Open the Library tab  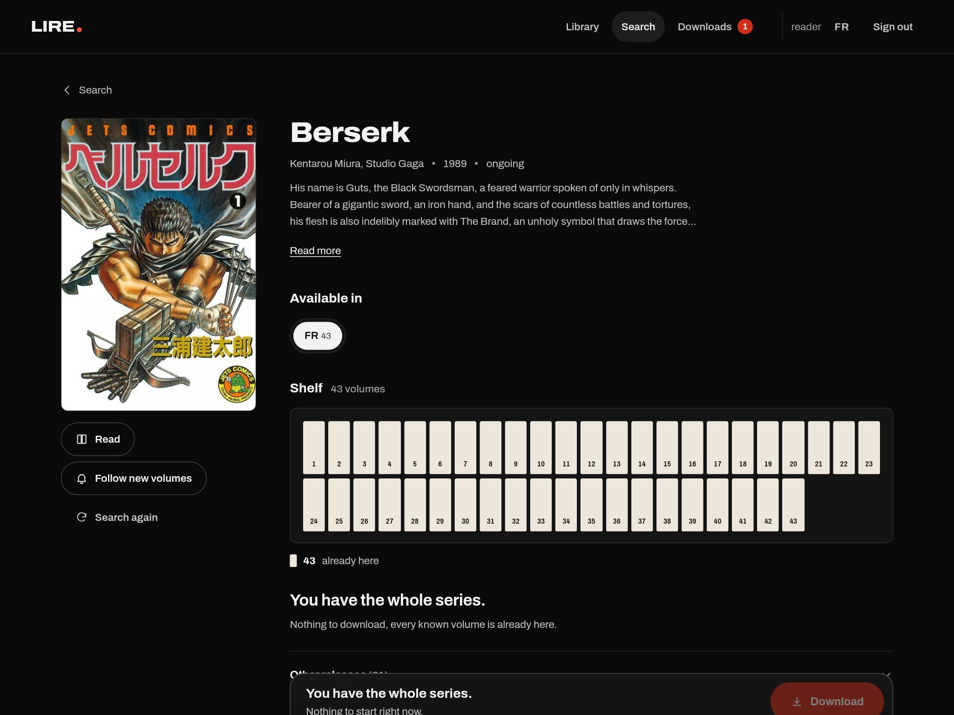coord(582,27)
